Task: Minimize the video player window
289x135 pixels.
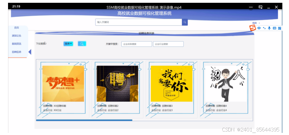Action: tap(268, 8)
